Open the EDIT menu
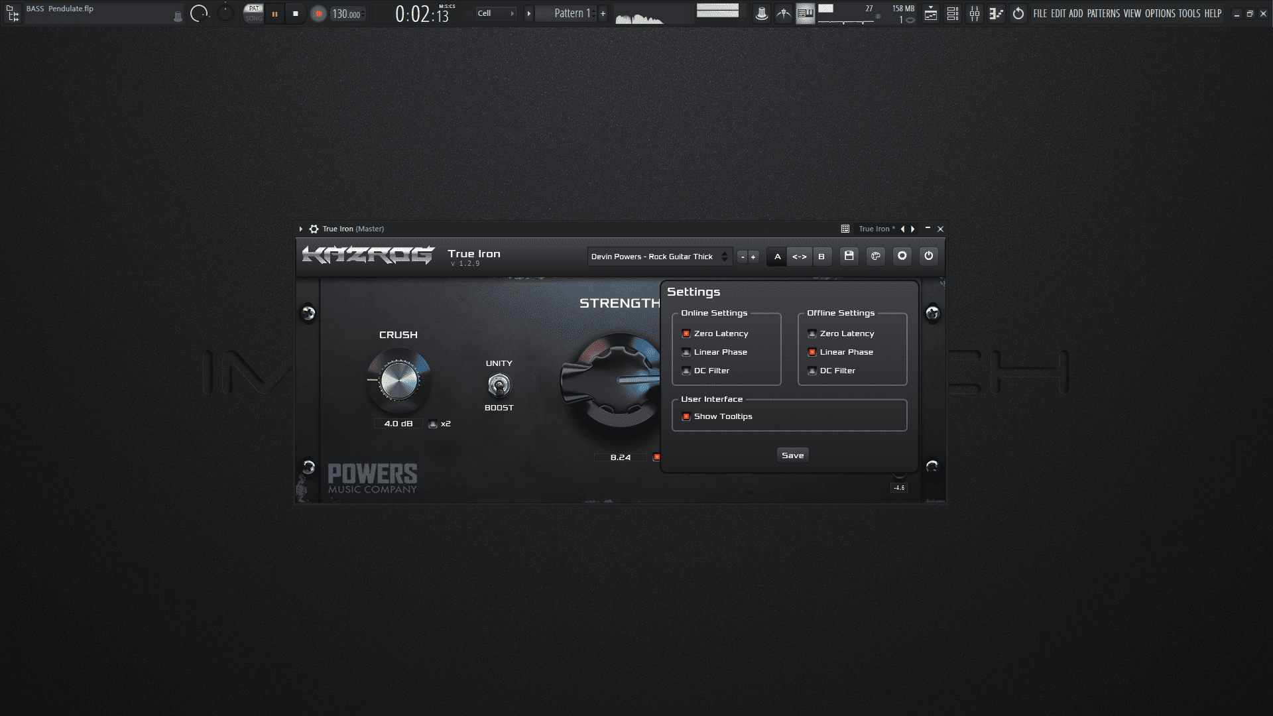 1058,13
